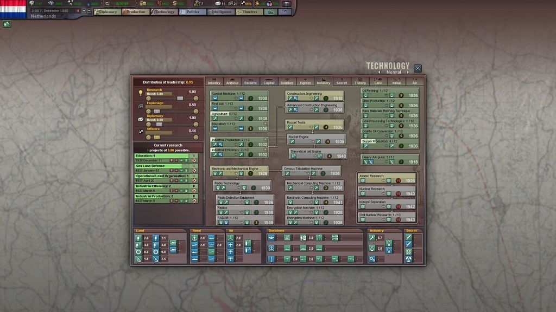Cancel the Industrial Efficiency research project

coord(194,191)
